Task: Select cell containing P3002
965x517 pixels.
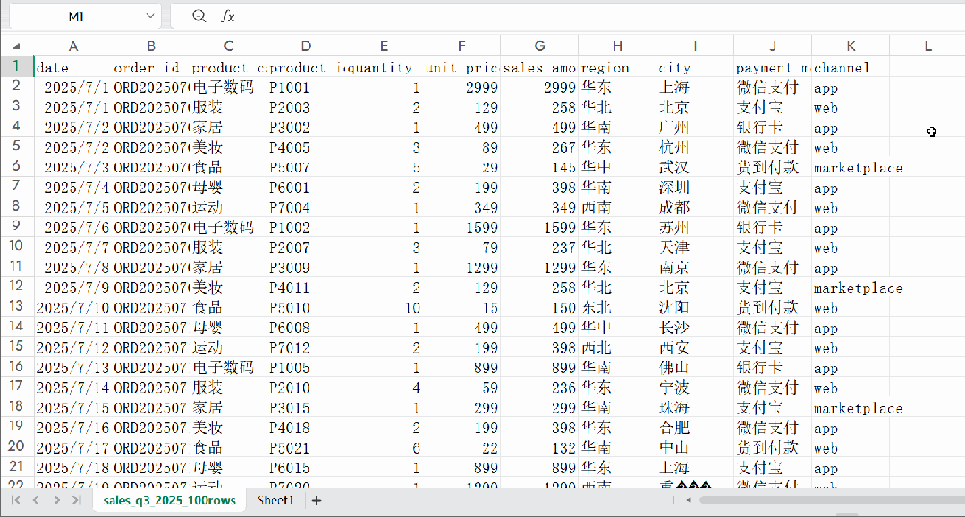Action: (x=306, y=128)
